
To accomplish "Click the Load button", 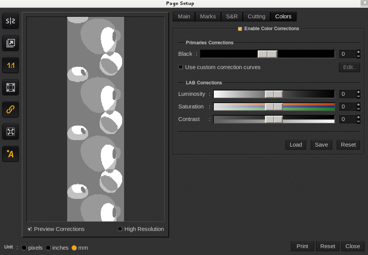I will [295, 145].
